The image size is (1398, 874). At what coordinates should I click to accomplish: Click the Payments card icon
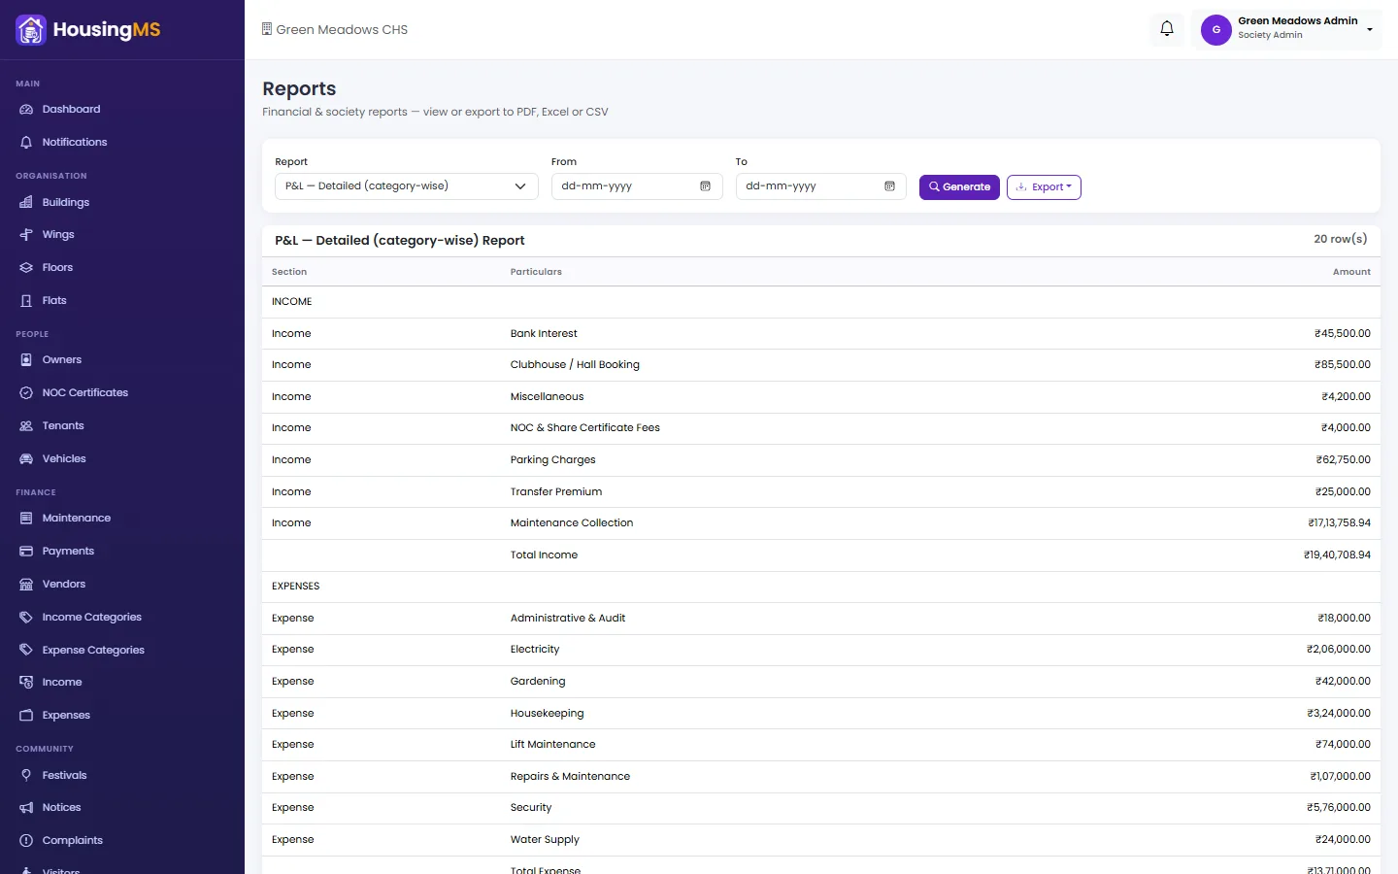click(x=26, y=552)
